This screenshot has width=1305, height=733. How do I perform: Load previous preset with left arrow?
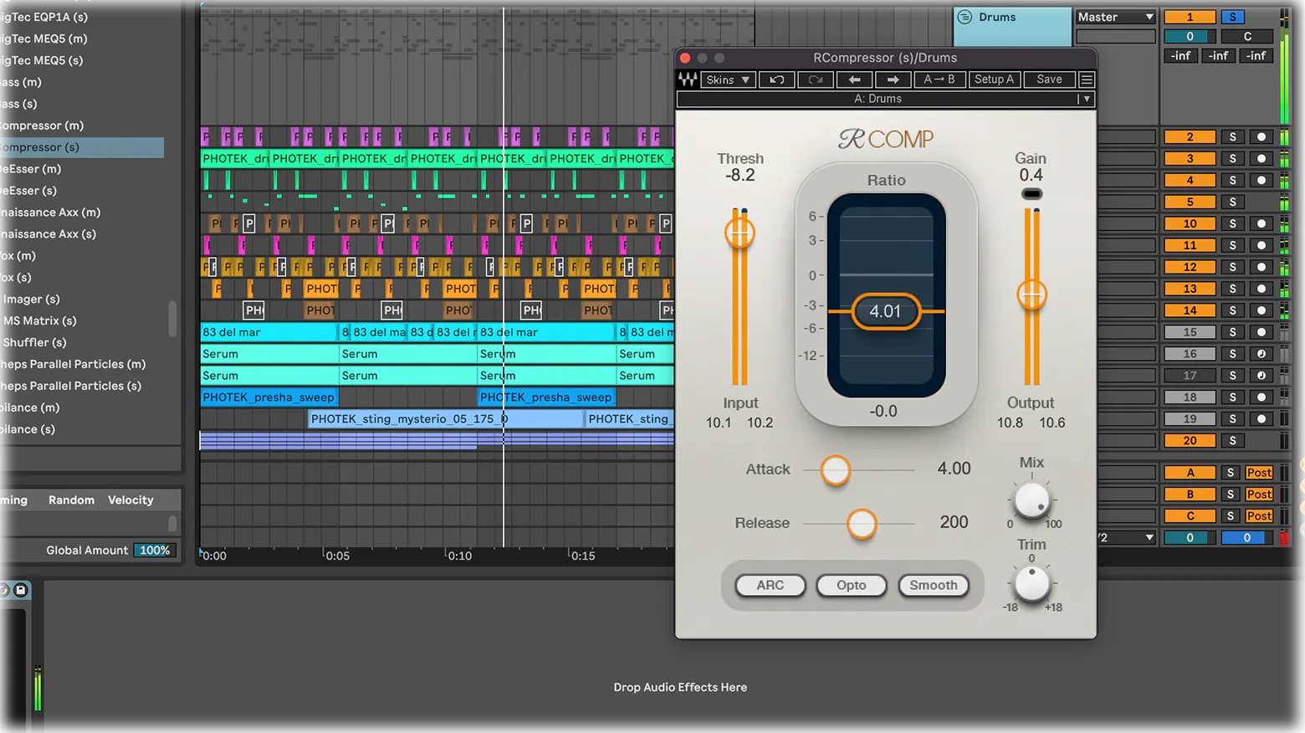coord(854,79)
